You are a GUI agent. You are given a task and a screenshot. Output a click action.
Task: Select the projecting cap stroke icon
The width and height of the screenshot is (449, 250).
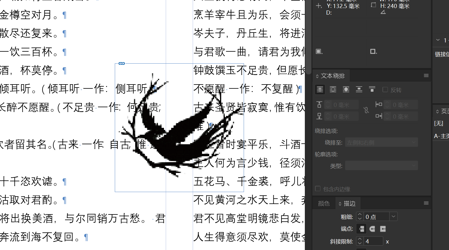pos(383,229)
